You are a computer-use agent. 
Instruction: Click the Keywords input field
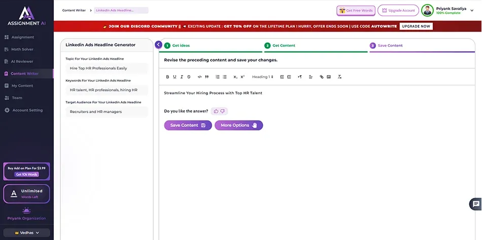pyautogui.click(x=107, y=90)
